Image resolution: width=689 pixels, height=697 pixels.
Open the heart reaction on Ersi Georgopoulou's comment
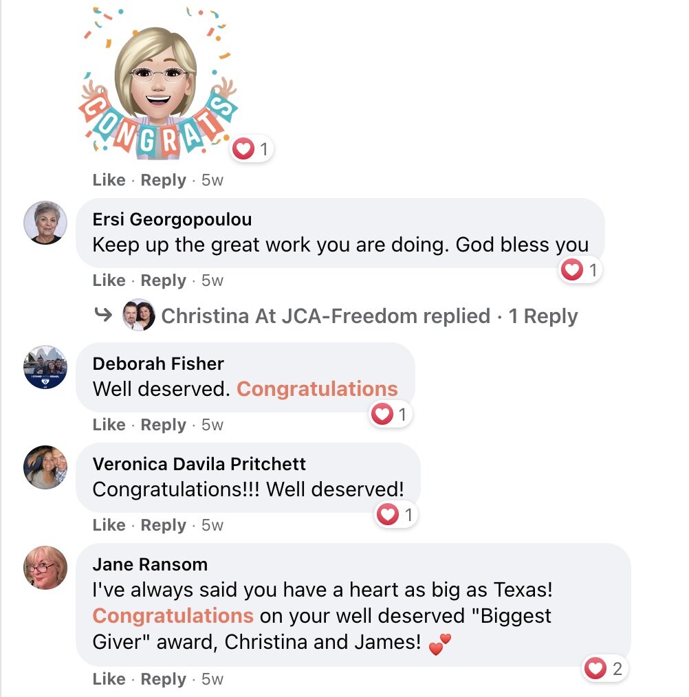580,270
